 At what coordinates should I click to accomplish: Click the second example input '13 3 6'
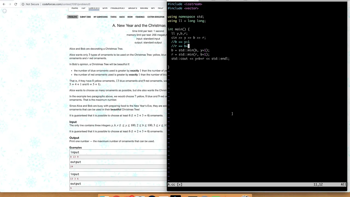[74, 179]
